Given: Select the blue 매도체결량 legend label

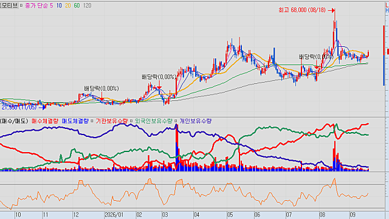Looking at the screenshot, I should [x=75, y=121].
